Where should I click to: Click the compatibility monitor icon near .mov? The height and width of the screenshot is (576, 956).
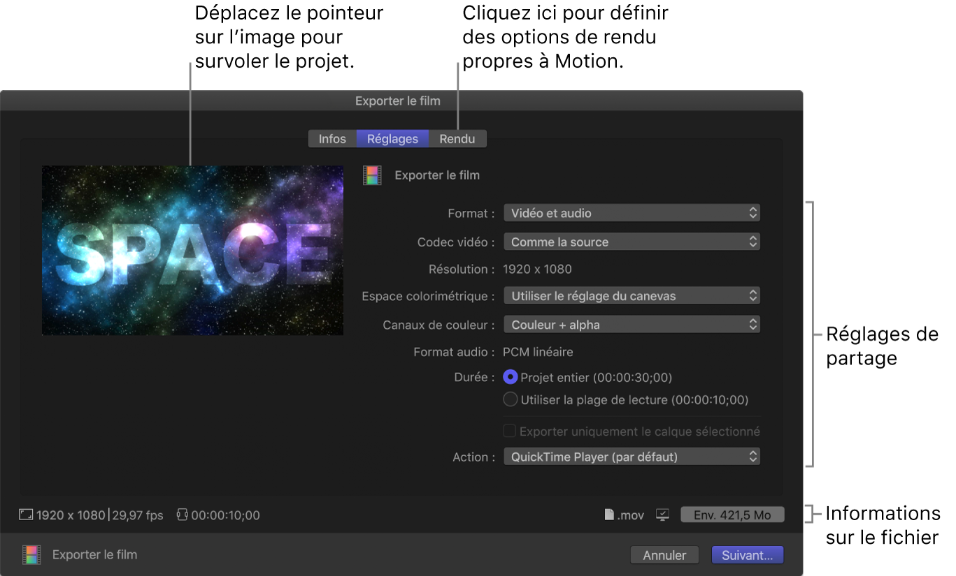click(661, 515)
